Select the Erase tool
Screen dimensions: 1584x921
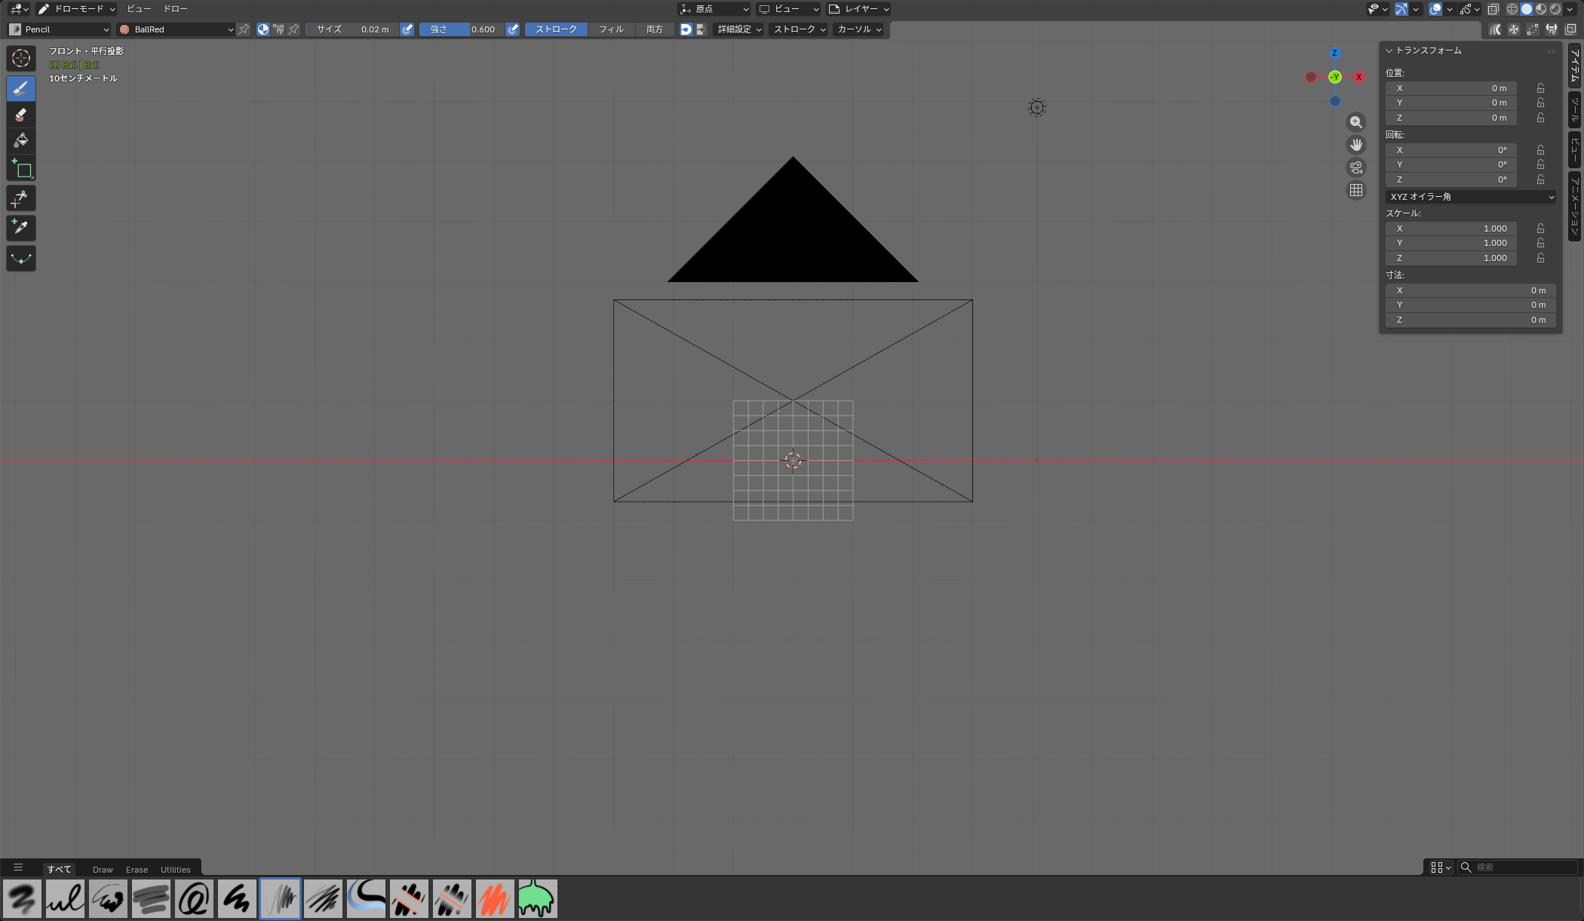tap(21, 115)
